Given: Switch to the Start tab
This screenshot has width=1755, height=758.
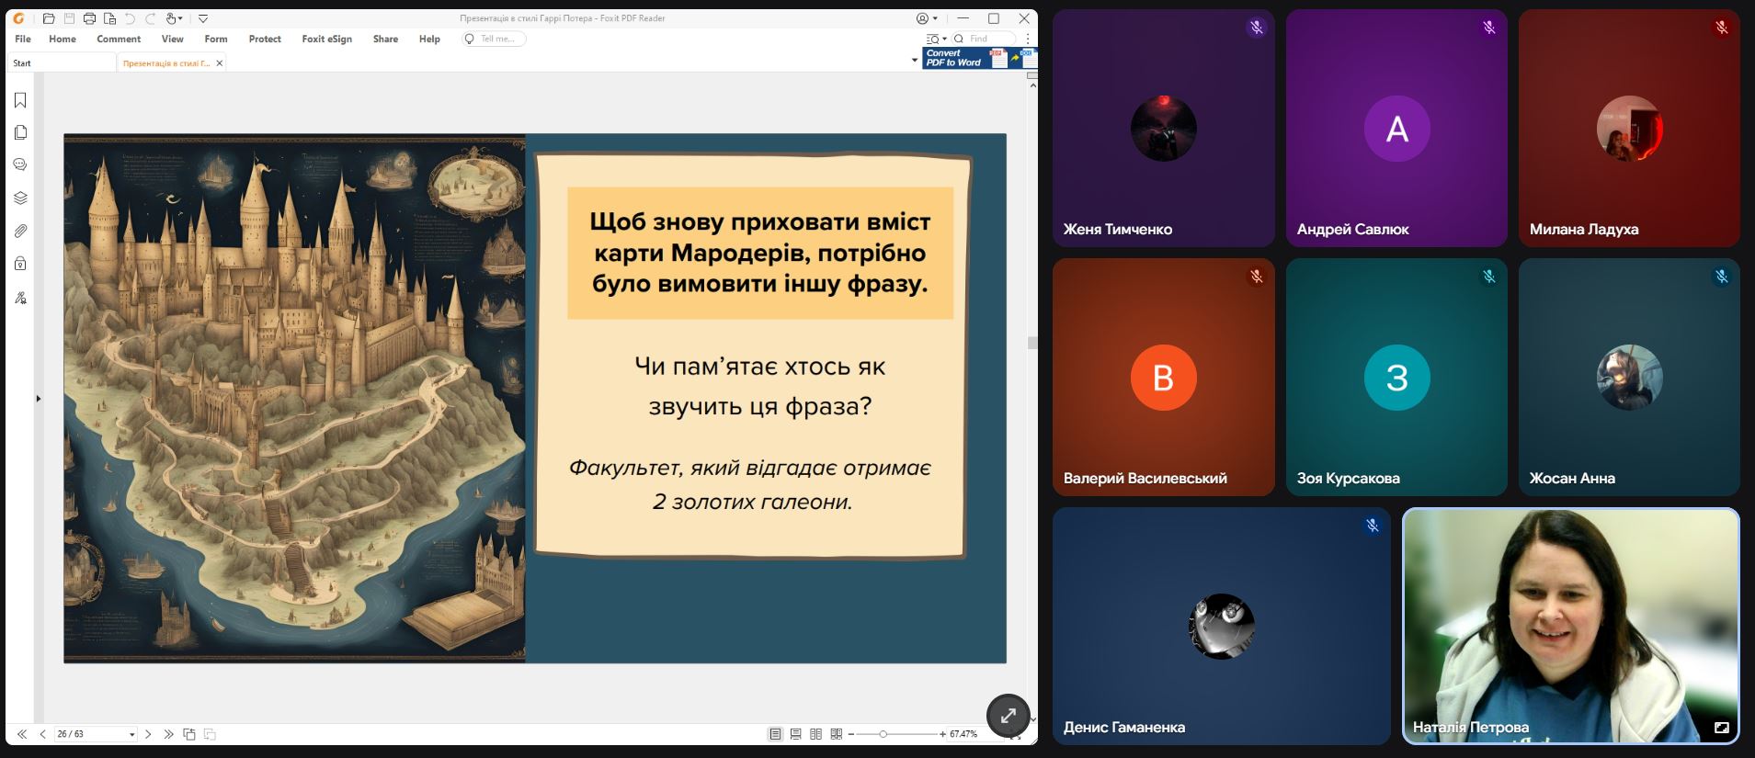Looking at the screenshot, I should (x=23, y=63).
